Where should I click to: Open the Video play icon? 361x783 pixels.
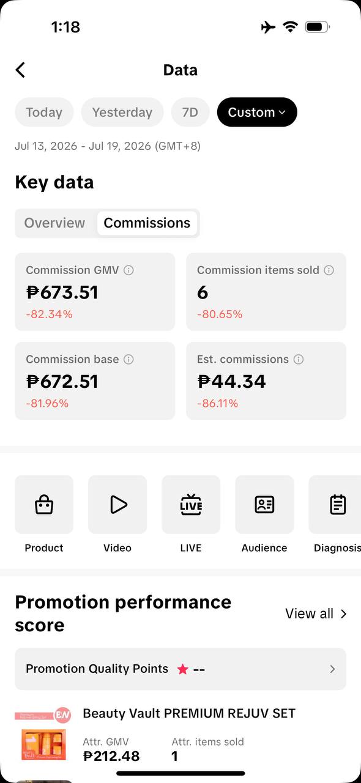(117, 505)
